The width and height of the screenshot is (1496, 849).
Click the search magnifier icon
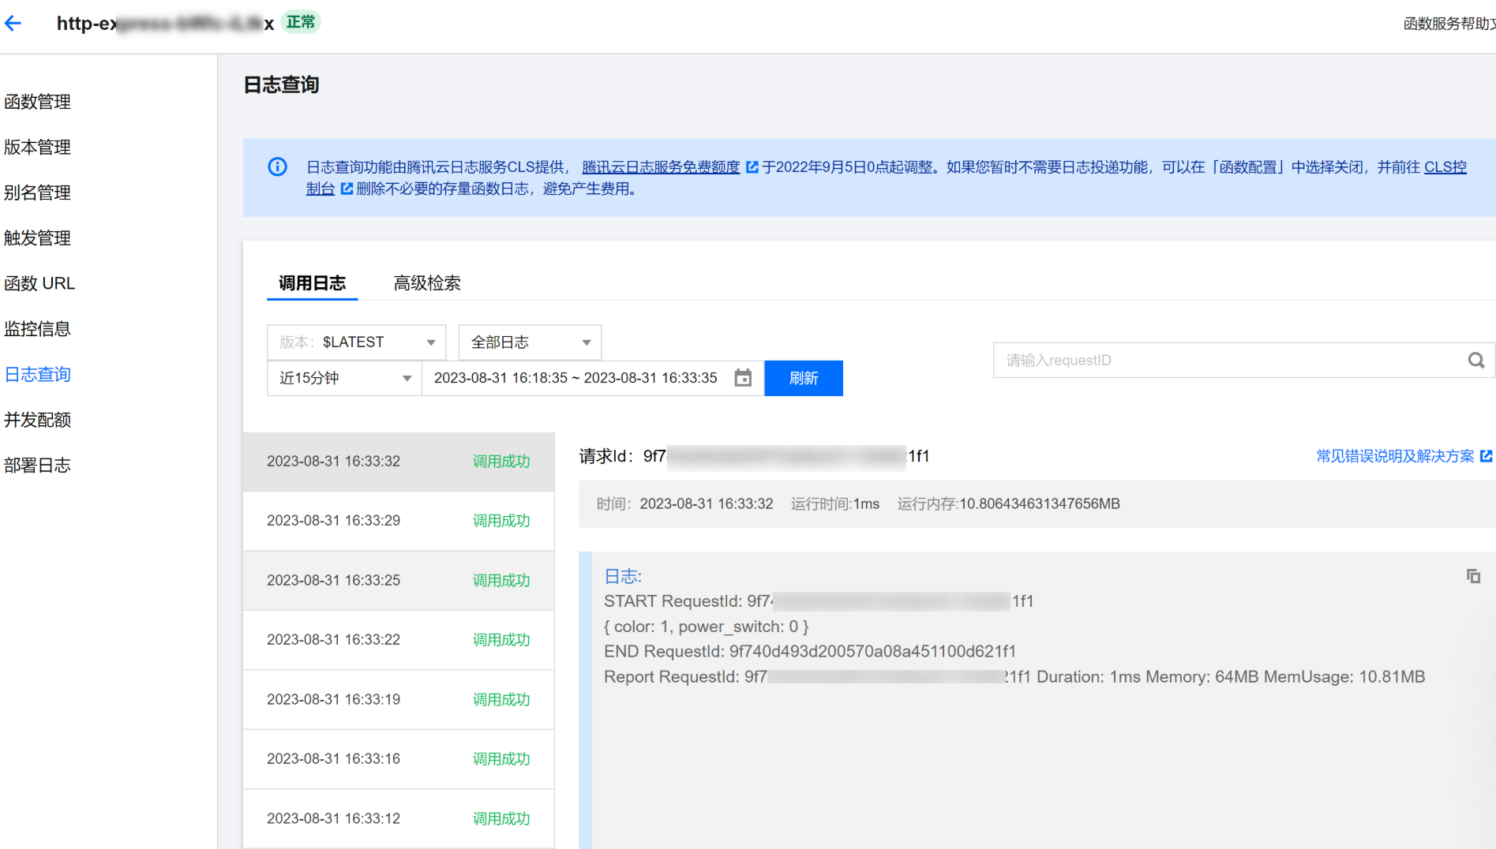[1475, 361]
